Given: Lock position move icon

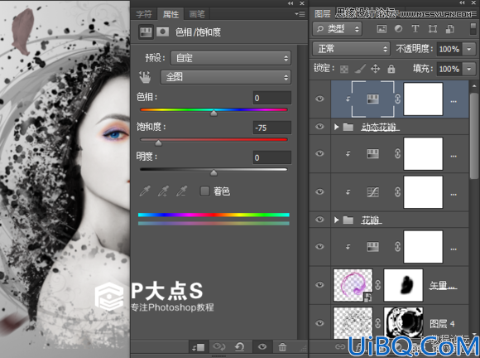Looking at the screenshot, I should click(x=375, y=69).
